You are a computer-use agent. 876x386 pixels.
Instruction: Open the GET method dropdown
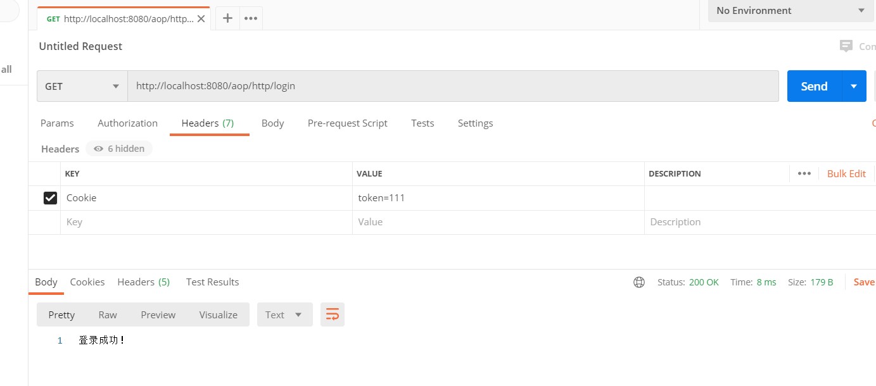tap(82, 86)
